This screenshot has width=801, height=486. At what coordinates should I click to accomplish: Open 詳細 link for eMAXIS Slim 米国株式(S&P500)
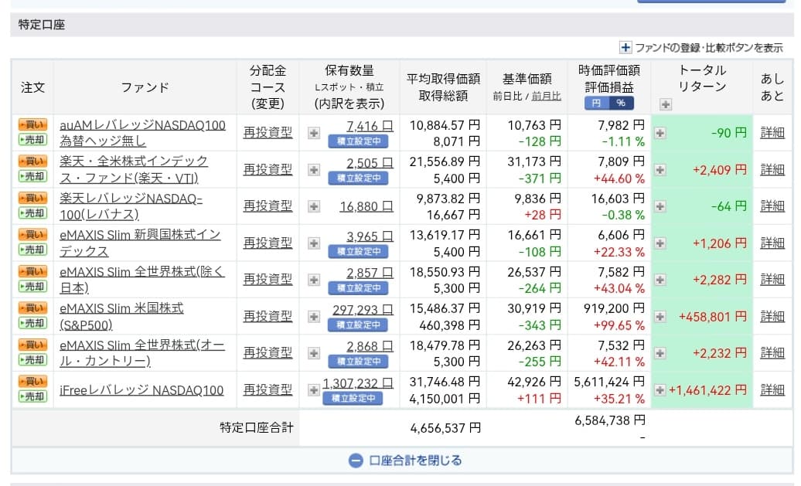click(772, 316)
